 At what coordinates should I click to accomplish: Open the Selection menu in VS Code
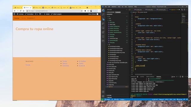coord(114,7)
